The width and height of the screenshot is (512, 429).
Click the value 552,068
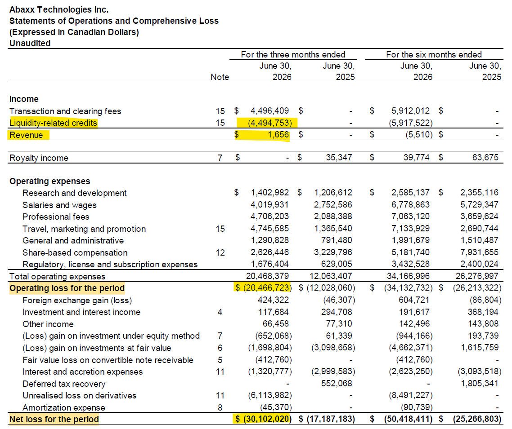point(337,383)
